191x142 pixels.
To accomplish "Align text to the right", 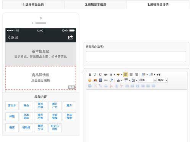I will click(136, 74).
